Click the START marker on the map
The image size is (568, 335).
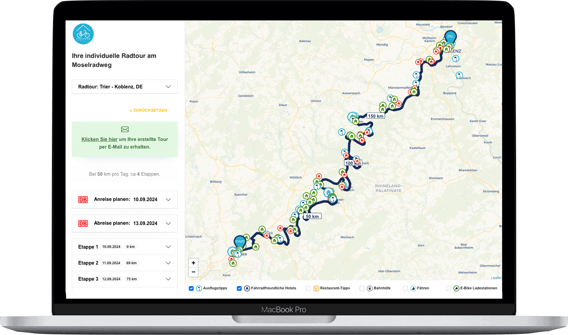point(240,241)
